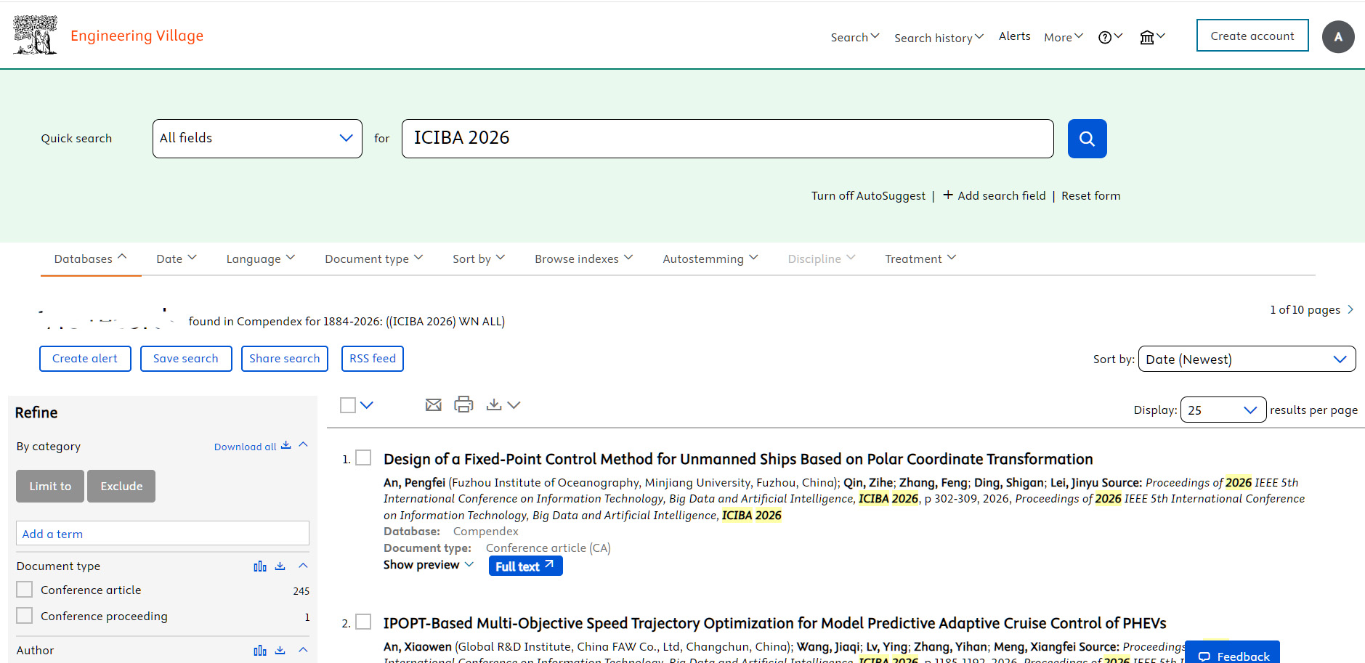Open Full text for first result
The height and width of the screenshot is (663, 1365).
coord(525,566)
